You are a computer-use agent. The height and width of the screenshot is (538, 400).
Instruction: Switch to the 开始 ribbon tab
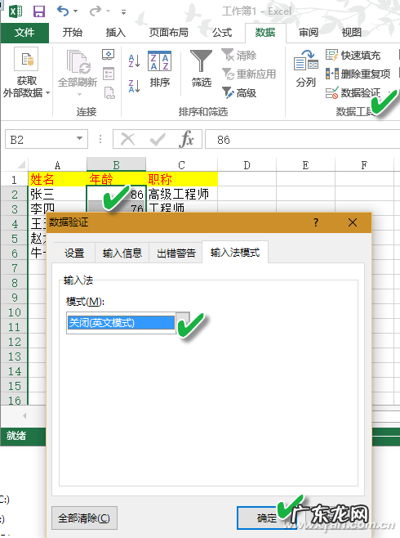pos(73,33)
